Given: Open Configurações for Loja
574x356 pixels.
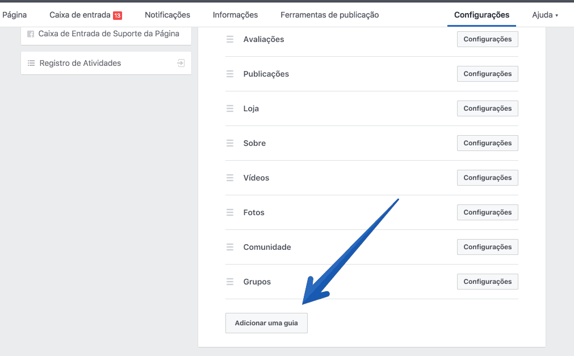Looking at the screenshot, I should [x=488, y=108].
